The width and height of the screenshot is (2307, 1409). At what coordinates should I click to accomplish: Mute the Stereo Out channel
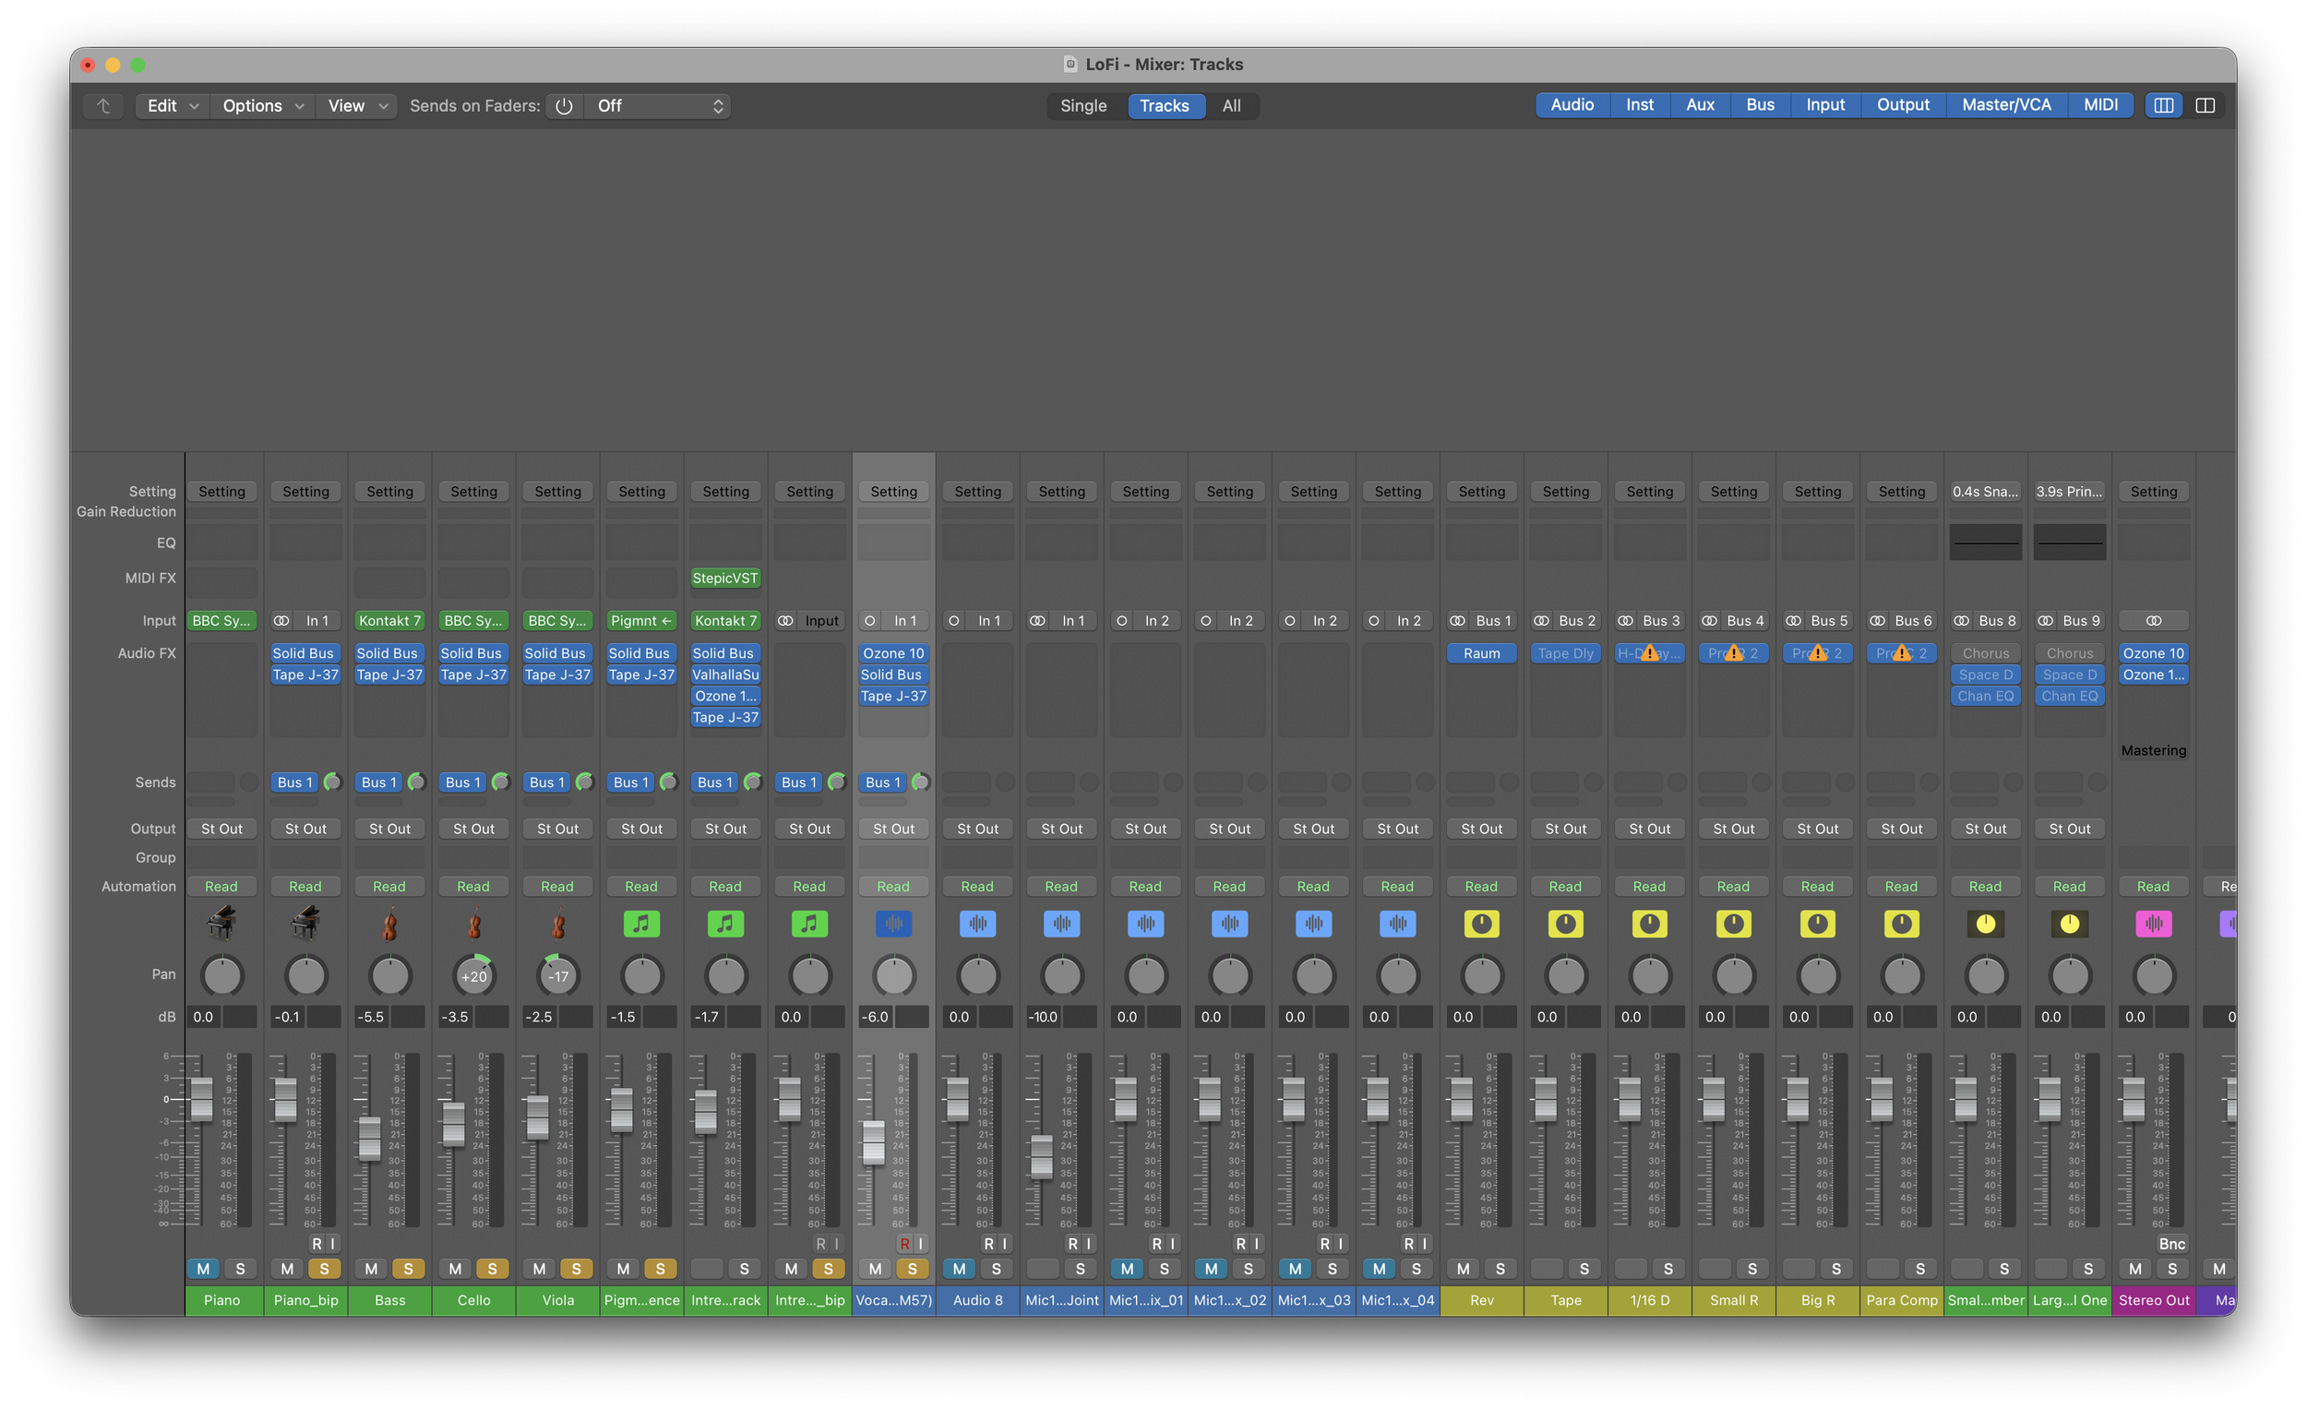coord(2134,1269)
